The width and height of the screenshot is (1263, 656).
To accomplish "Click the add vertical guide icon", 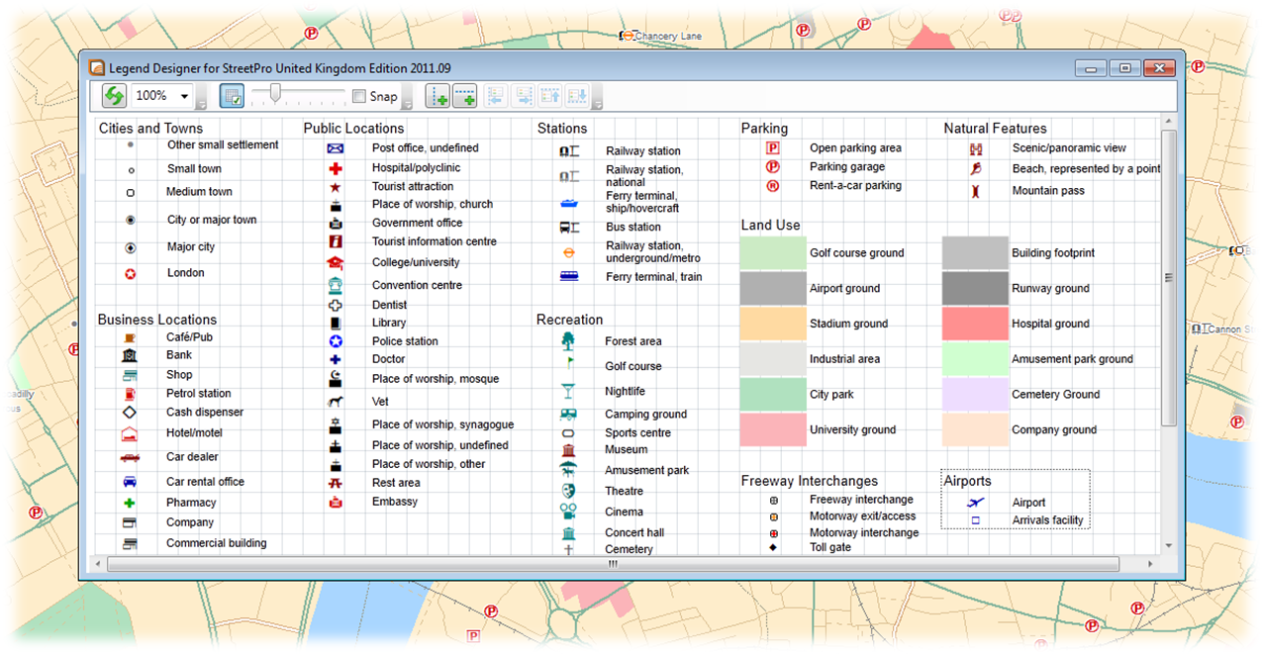I will pyautogui.click(x=438, y=96).
